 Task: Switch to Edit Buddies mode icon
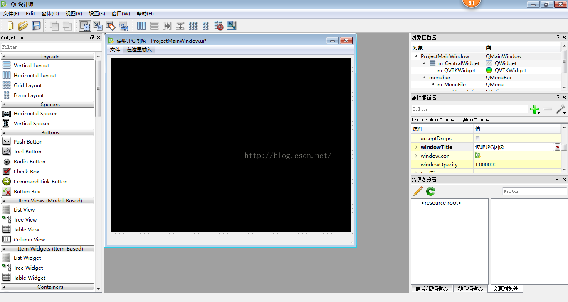click(111, 26)
